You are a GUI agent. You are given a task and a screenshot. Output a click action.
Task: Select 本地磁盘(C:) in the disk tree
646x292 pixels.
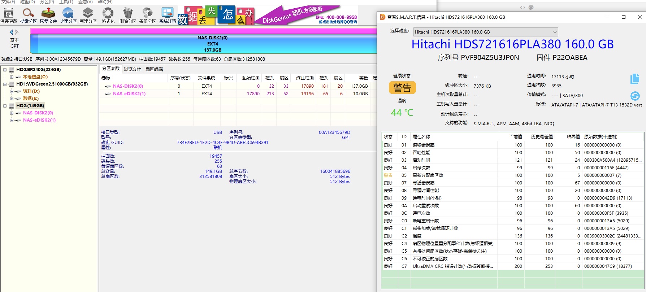pyautogui.click(x=35, y=77)
